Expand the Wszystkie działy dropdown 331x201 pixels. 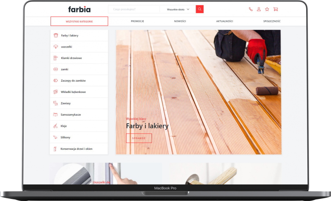(178, 9)
